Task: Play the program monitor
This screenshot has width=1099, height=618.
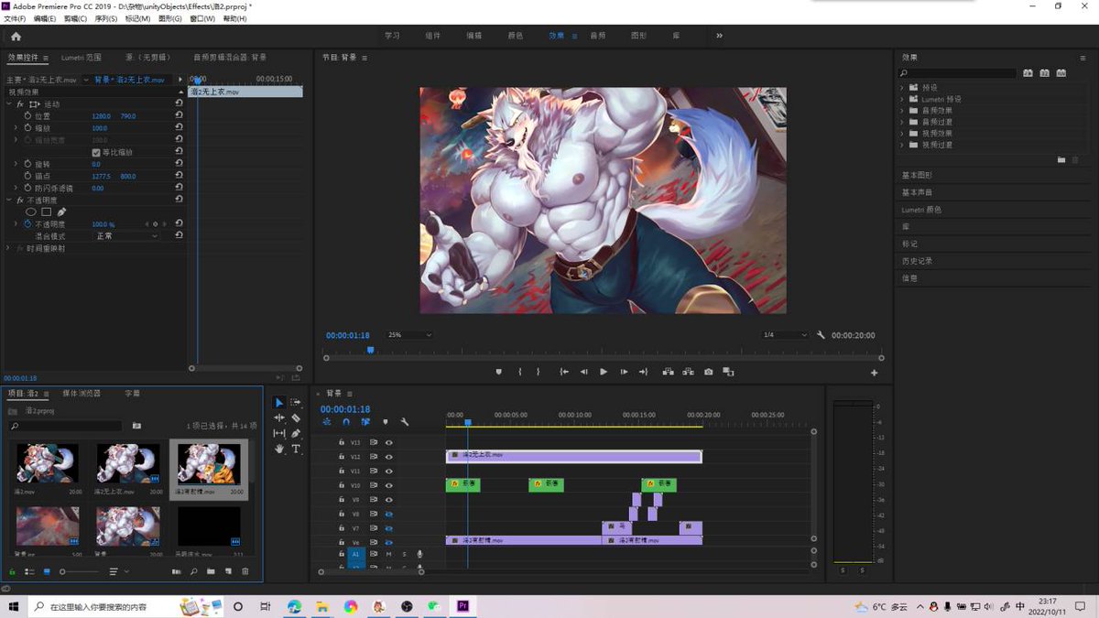Action: click(604, 372)
